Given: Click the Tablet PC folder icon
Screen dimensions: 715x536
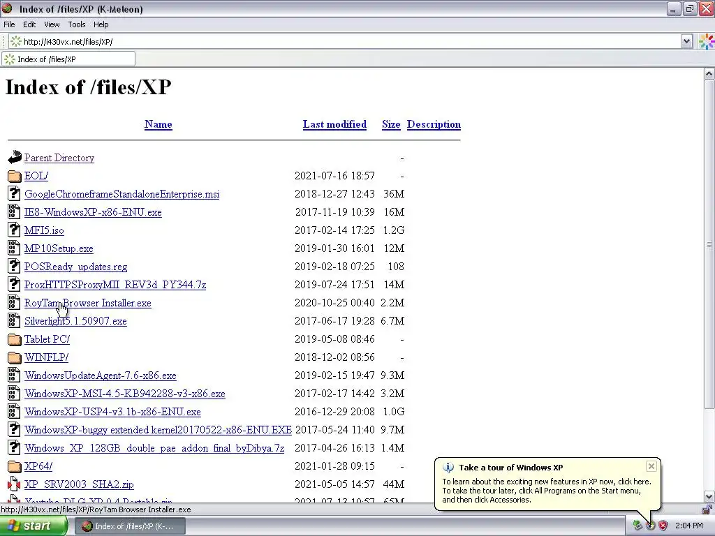Looking at the screenshot, I should tap(15, 340).
